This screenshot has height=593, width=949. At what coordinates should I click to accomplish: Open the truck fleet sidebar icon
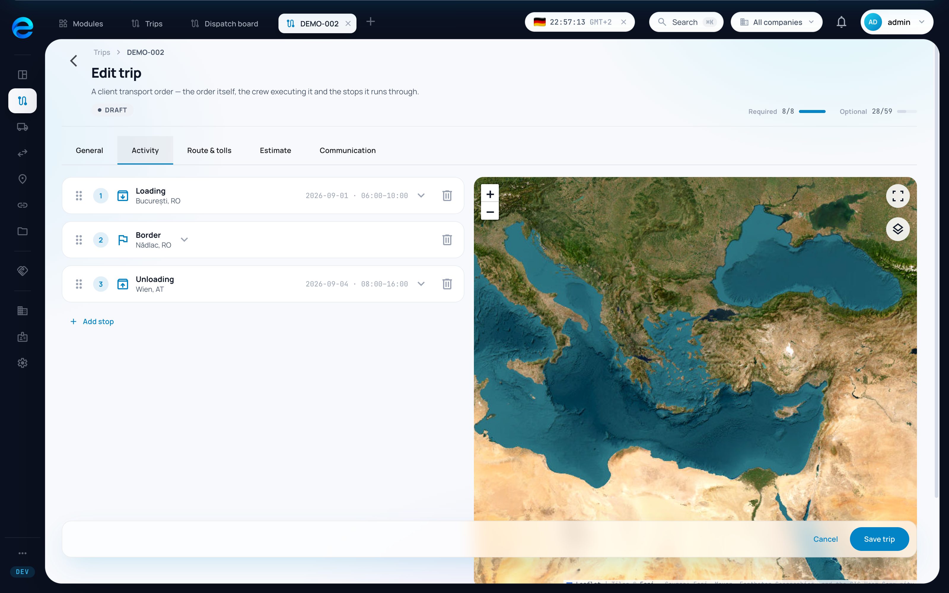[x=22, y=127]
